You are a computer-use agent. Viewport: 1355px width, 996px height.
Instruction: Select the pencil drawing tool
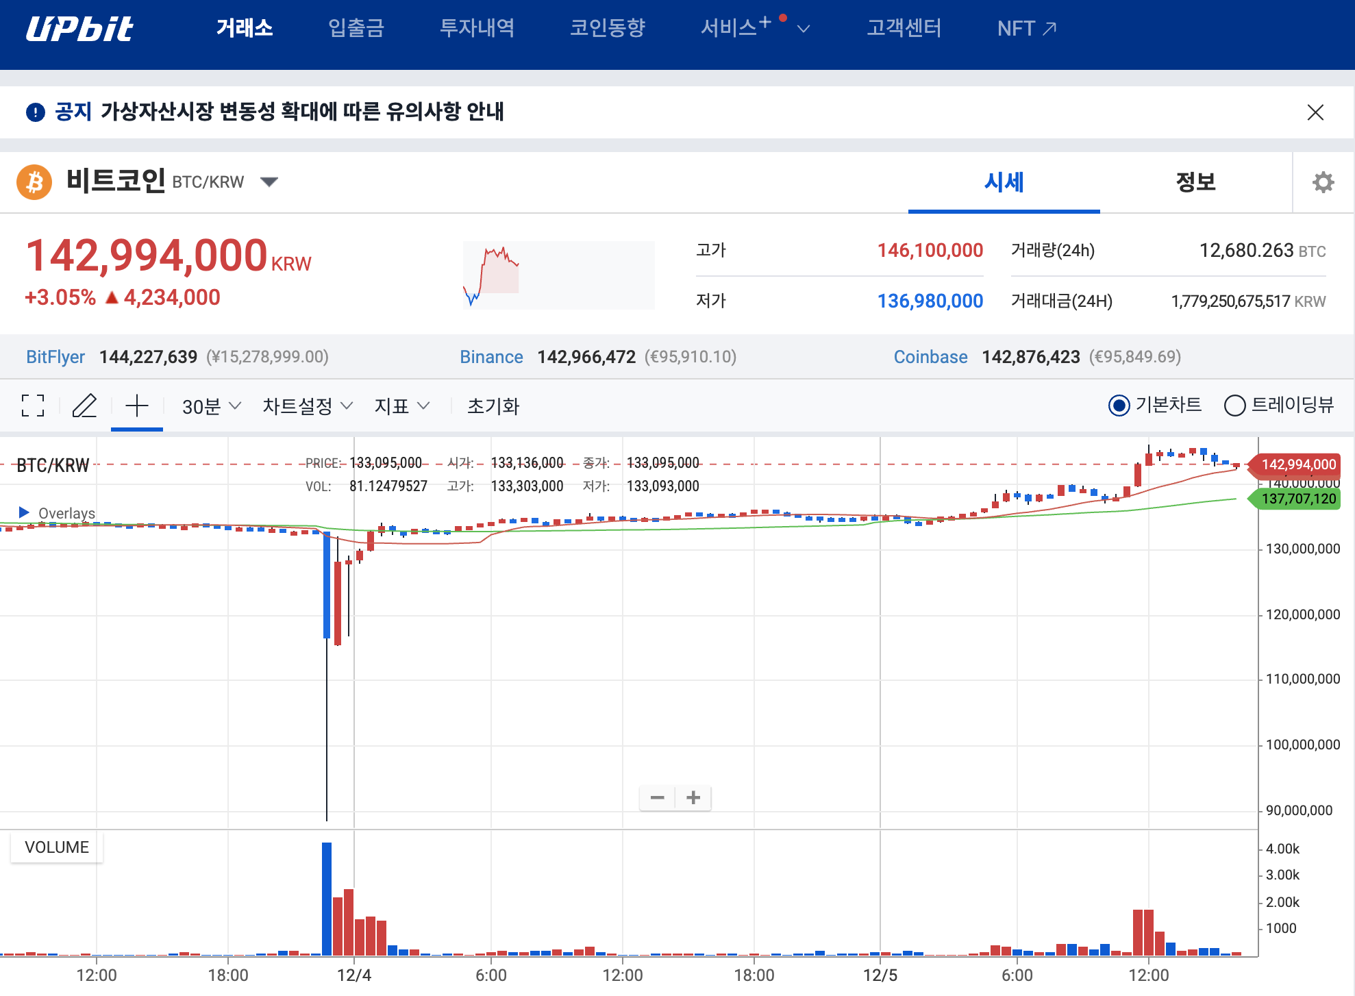click(x=84, y=406)
